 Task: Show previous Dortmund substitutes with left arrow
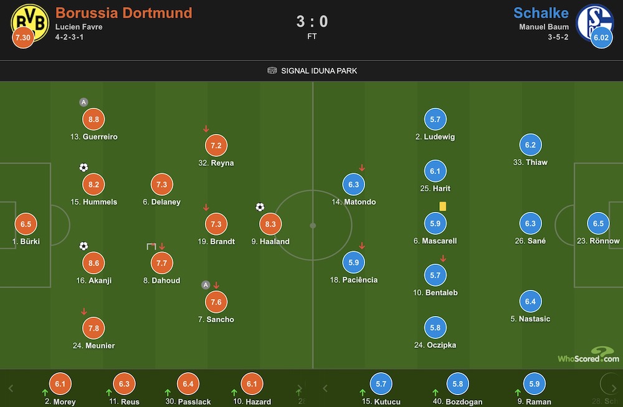[11, 388]
